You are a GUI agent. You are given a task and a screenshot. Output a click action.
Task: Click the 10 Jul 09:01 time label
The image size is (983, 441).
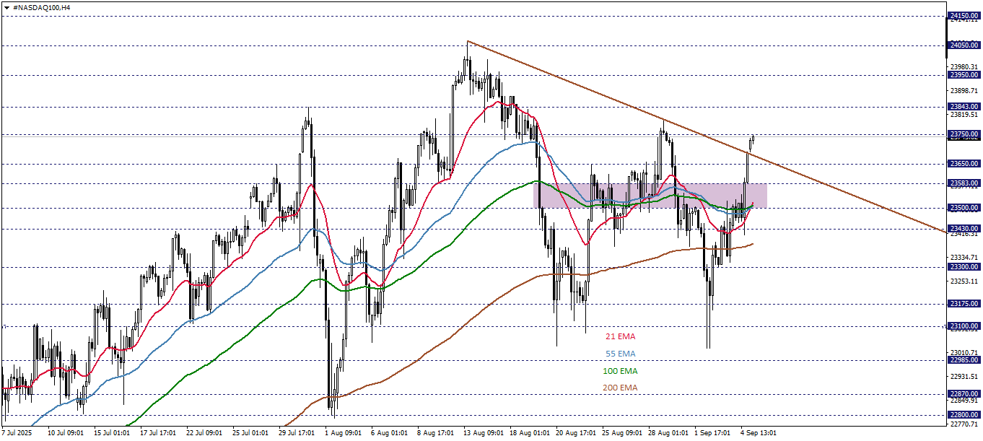(66, 433)
